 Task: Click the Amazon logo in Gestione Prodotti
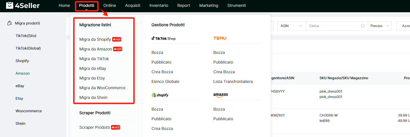pos(220,95)
